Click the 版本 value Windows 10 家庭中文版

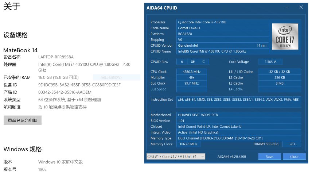click(x=61, y=162)
